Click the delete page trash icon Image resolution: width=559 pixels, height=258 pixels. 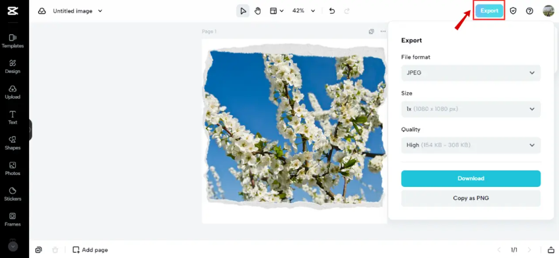click(55, 250)
